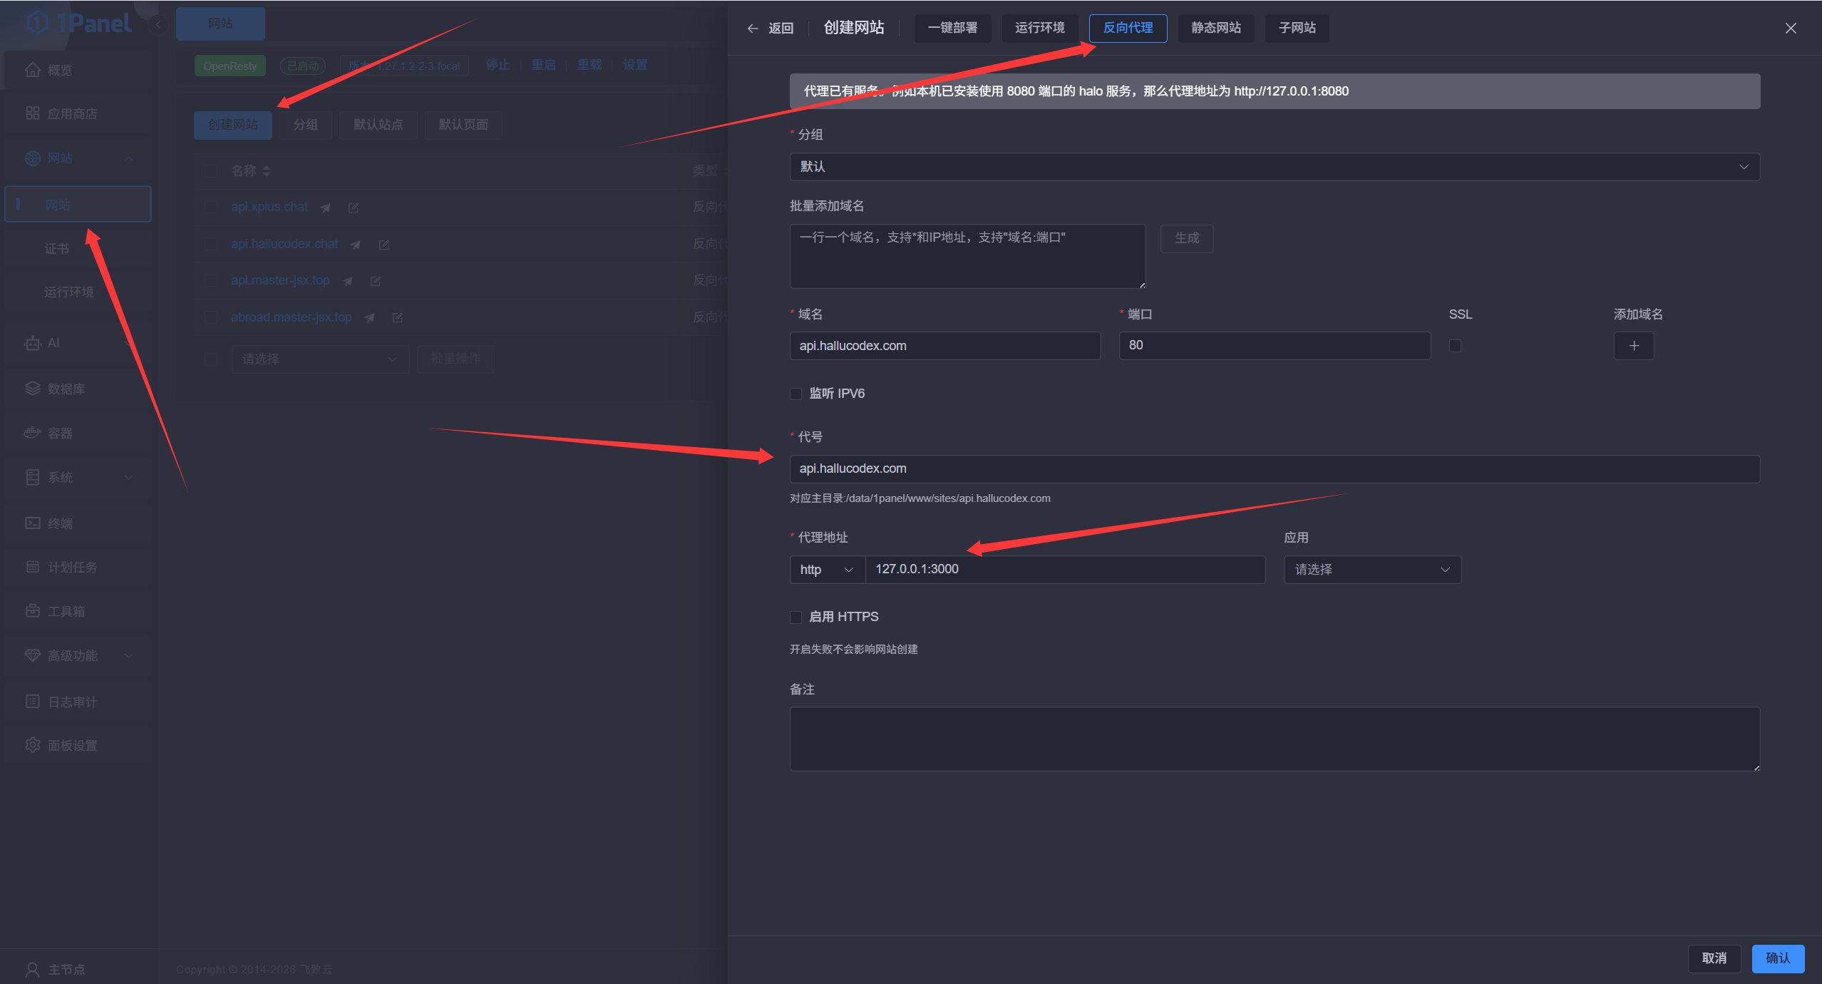Open the 工具箱 toolbox icon in sidebar
Image resolution: width=1822 pixels, height=984 pixels.
coord(32,611)
